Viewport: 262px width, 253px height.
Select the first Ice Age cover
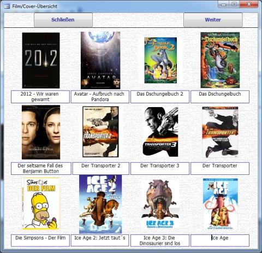pyautogui.click(x=221, y=204)
